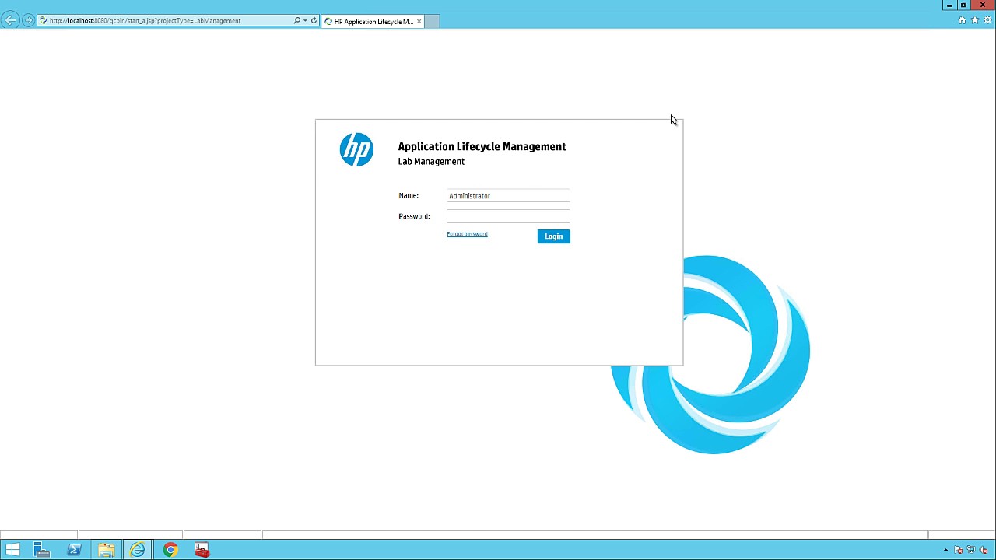Click the muted volume tray icon
This screenshot has height=560, width=996.
pyautogui.click(x=982, y=550)
